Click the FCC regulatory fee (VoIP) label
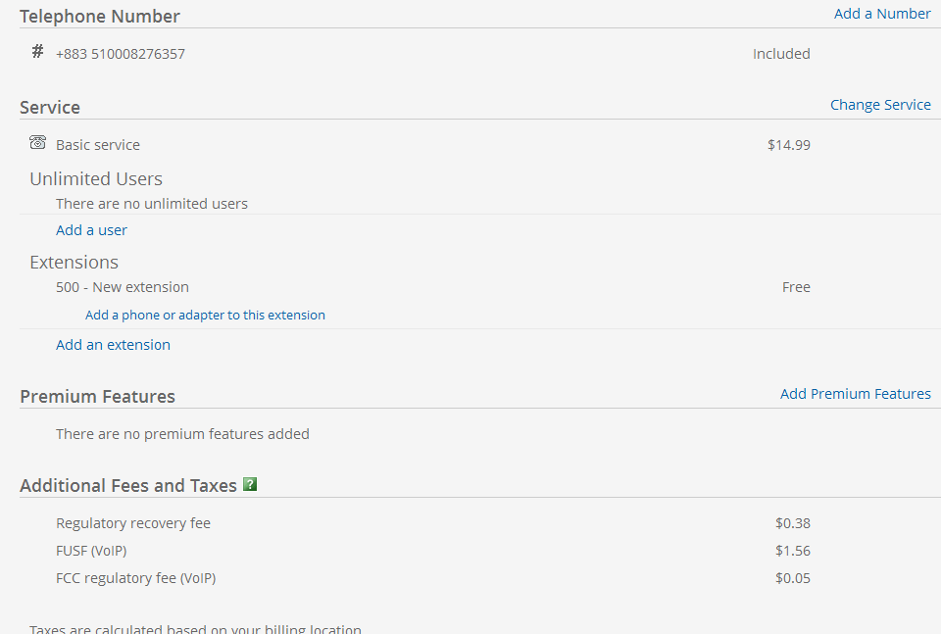The width and height of the screenshot is (941, 634). click(135, 578)
